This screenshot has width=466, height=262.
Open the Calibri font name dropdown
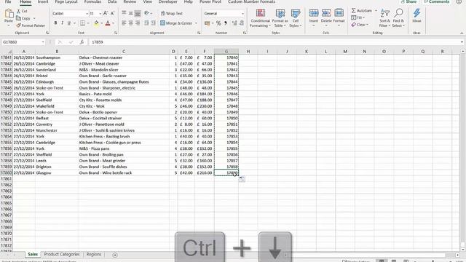[87, 14]
